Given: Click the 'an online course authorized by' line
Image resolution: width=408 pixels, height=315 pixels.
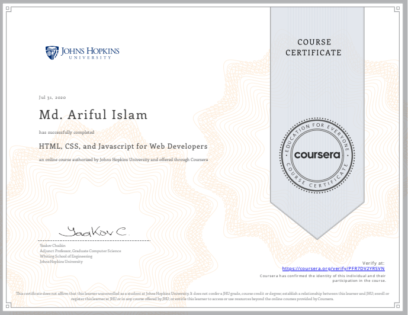Looking at the screenshot, I should 123,159.
